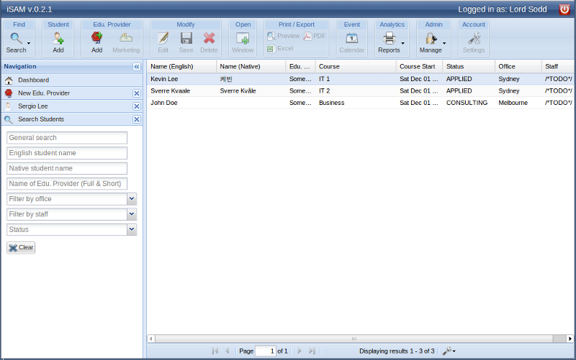Go to last page
This screenshot has height=360, width=576.
[312, 351]
